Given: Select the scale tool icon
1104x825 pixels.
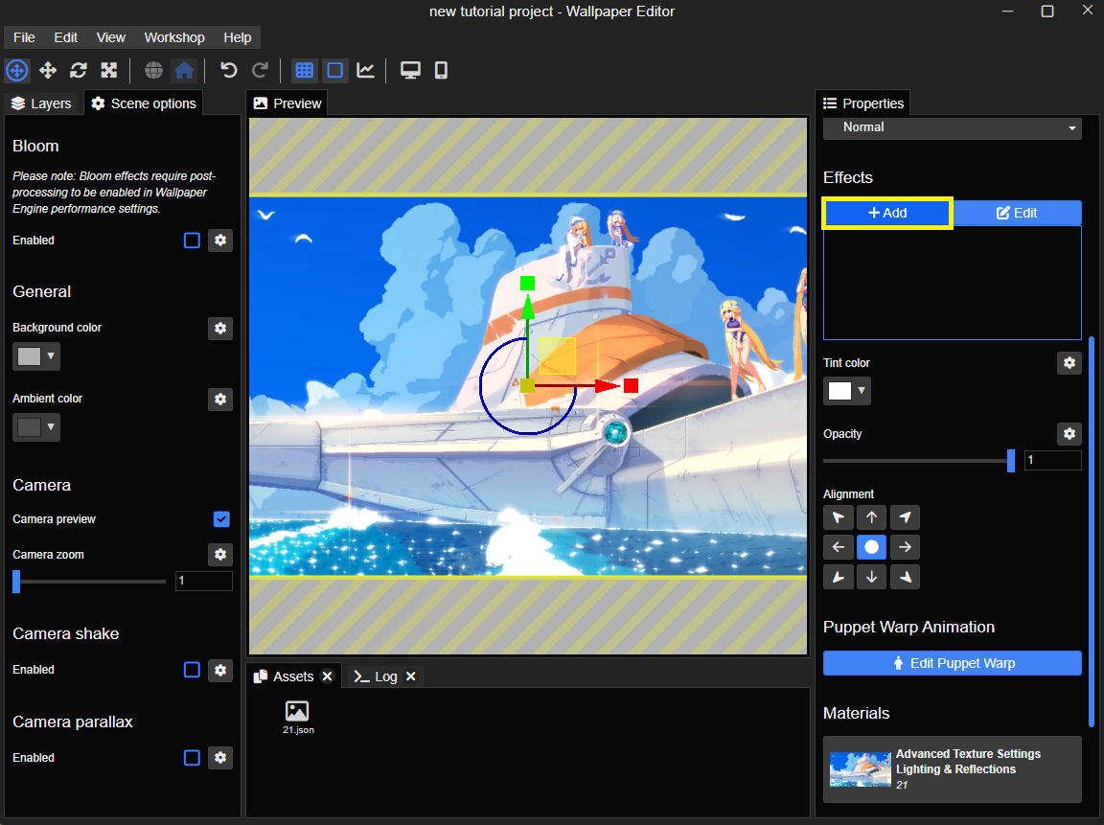Looking at the screenshot, I should tap(109, 70).
